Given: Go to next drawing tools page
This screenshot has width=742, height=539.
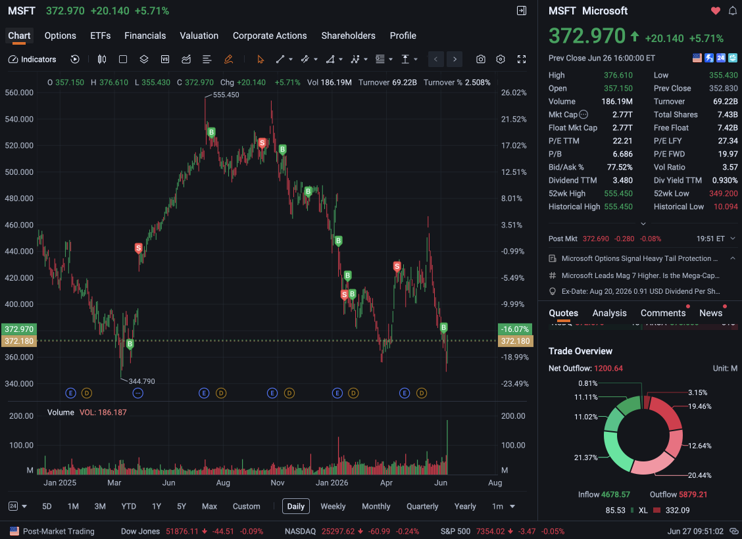Looking at the screenshot, I should (x=455, y=59).
